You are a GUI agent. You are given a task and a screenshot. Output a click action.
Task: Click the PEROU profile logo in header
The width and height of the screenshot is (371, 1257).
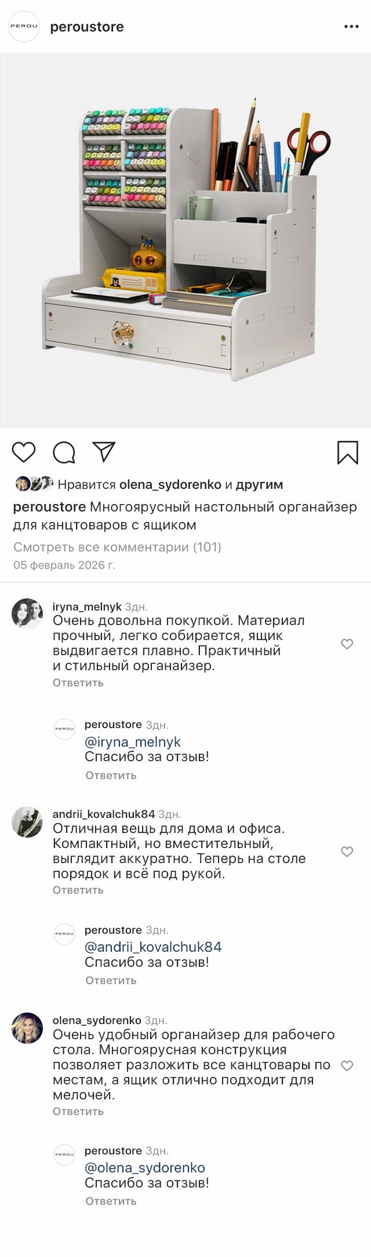24,27
